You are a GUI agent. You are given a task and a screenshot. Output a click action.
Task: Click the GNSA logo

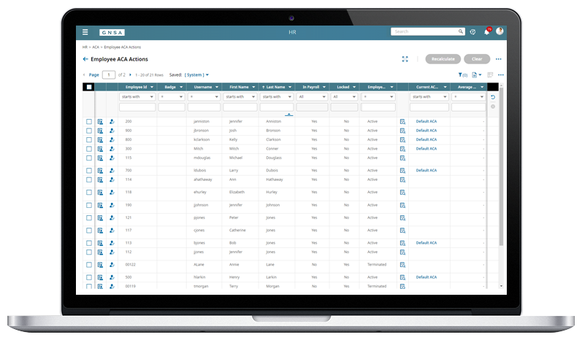(112, 33)
